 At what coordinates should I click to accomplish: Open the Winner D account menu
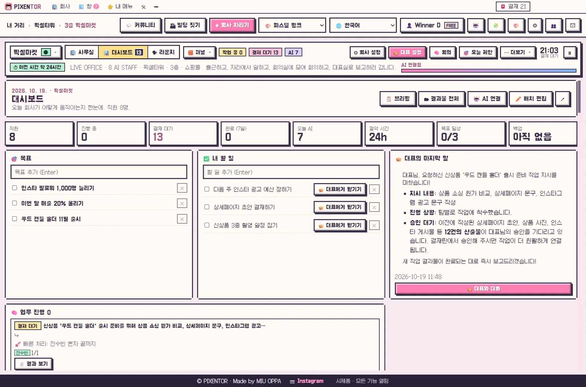[431, 26]
